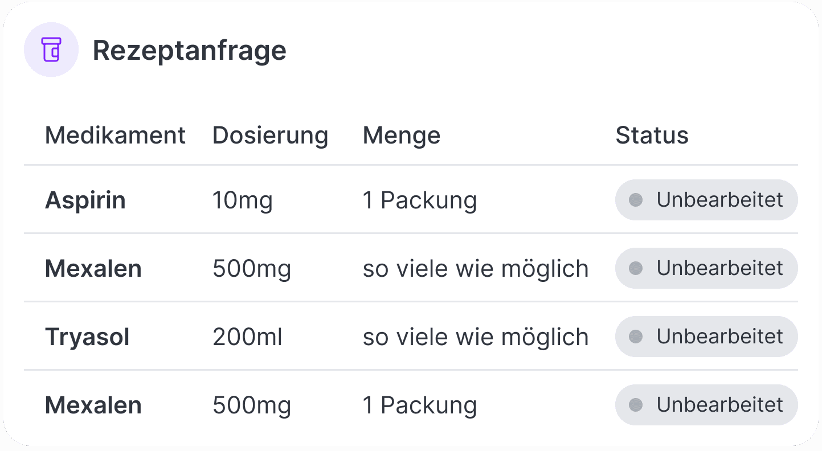This screenshot has width=822, height=451.
Task: Click the status dot on the last Mexalen row
Action: (x=635, y=405)
